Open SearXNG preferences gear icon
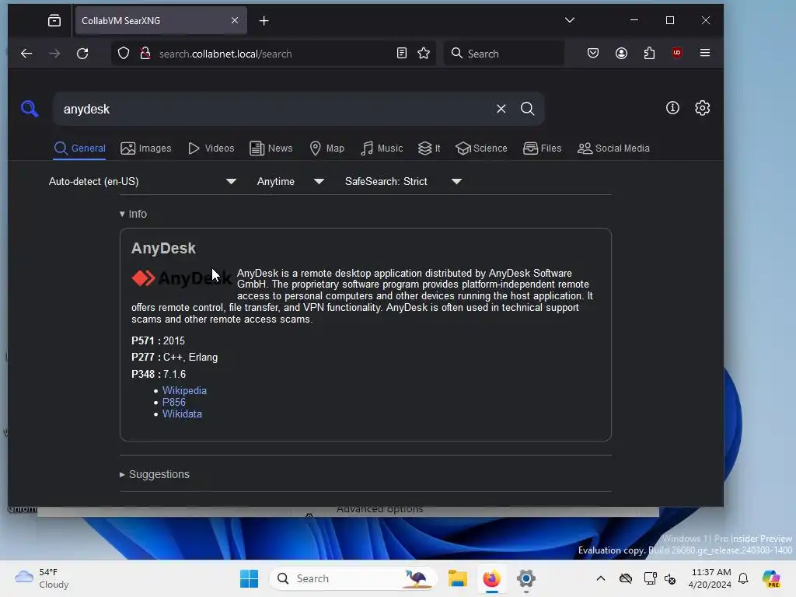This screenshot has height=597, width=796. click(703, 107)
